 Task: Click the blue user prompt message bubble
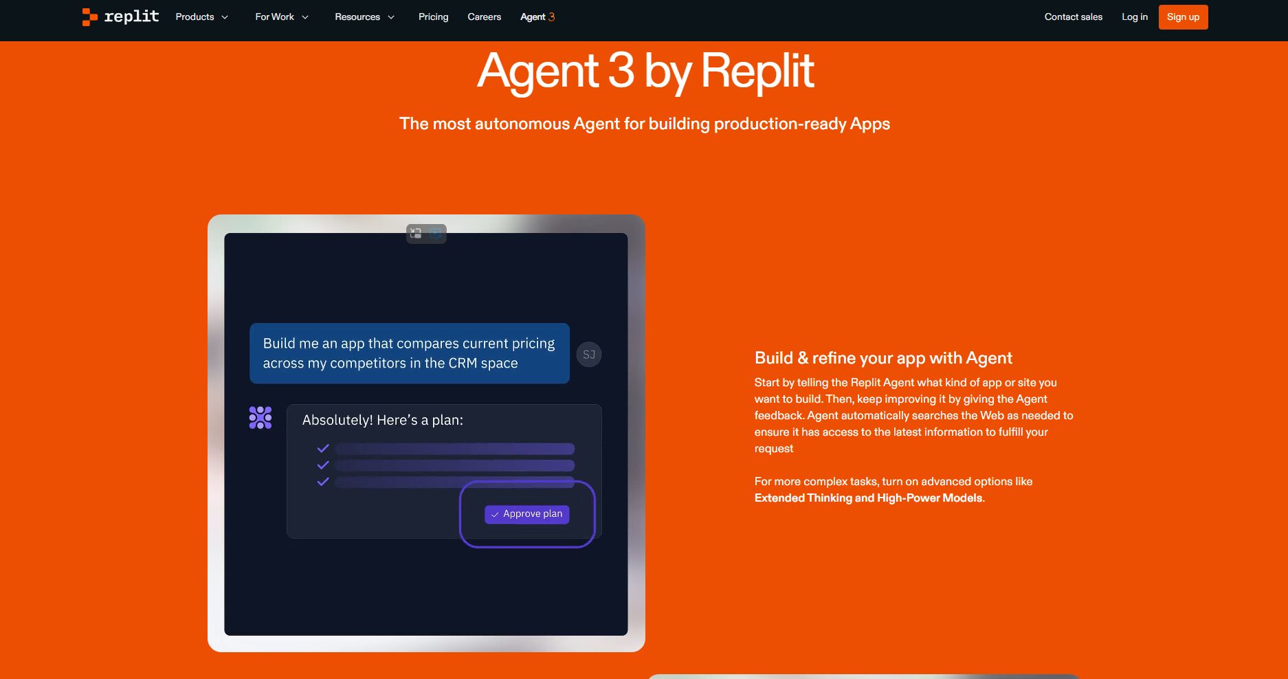tap(409, 353)
